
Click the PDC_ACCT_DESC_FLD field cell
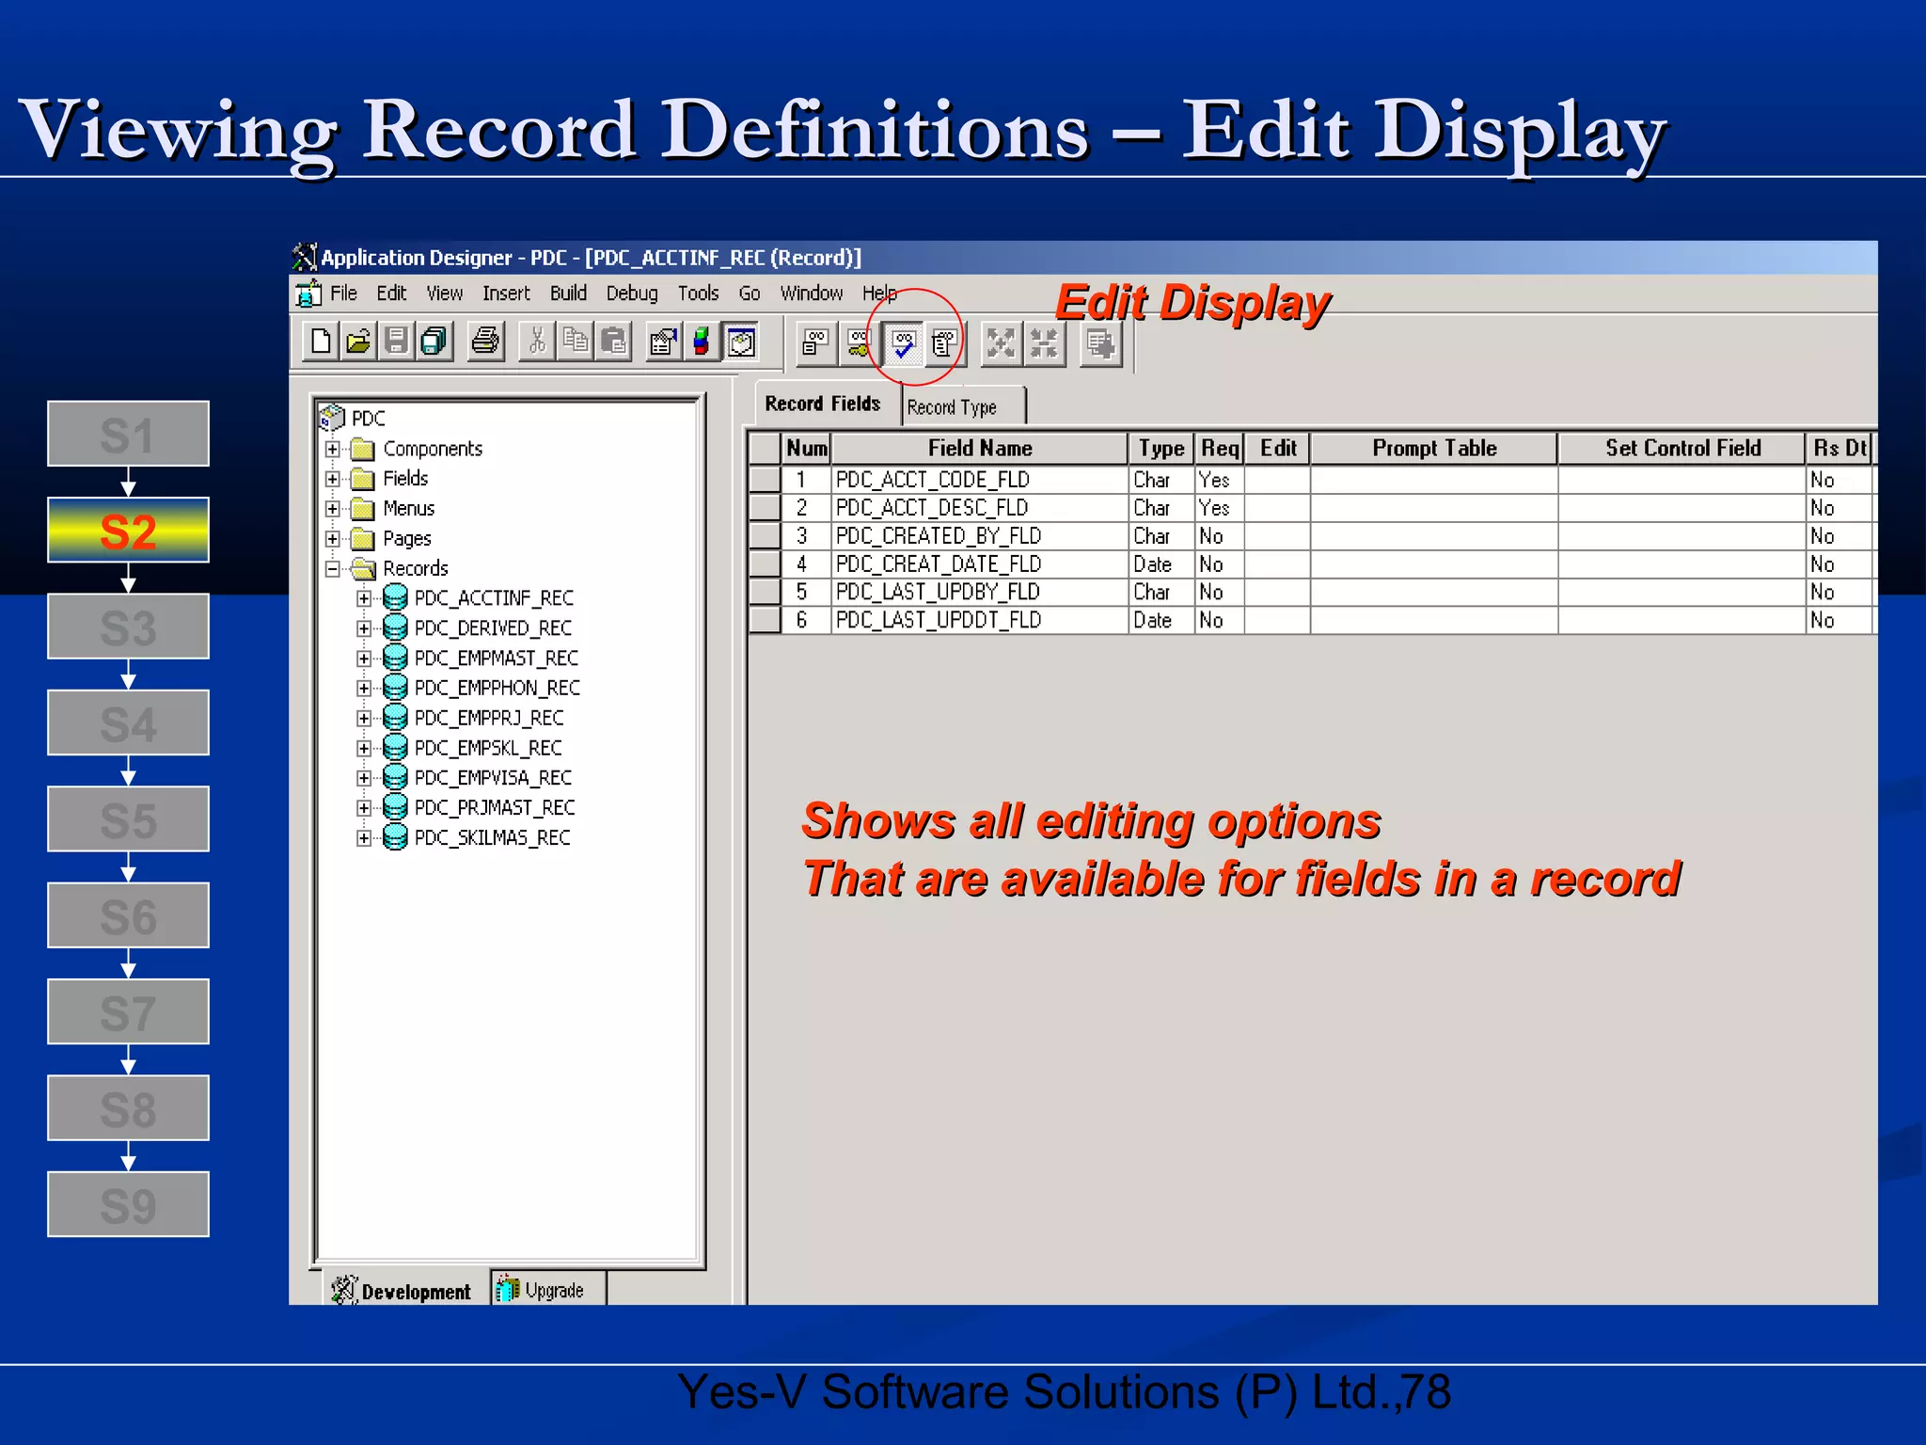click(979, 508)
